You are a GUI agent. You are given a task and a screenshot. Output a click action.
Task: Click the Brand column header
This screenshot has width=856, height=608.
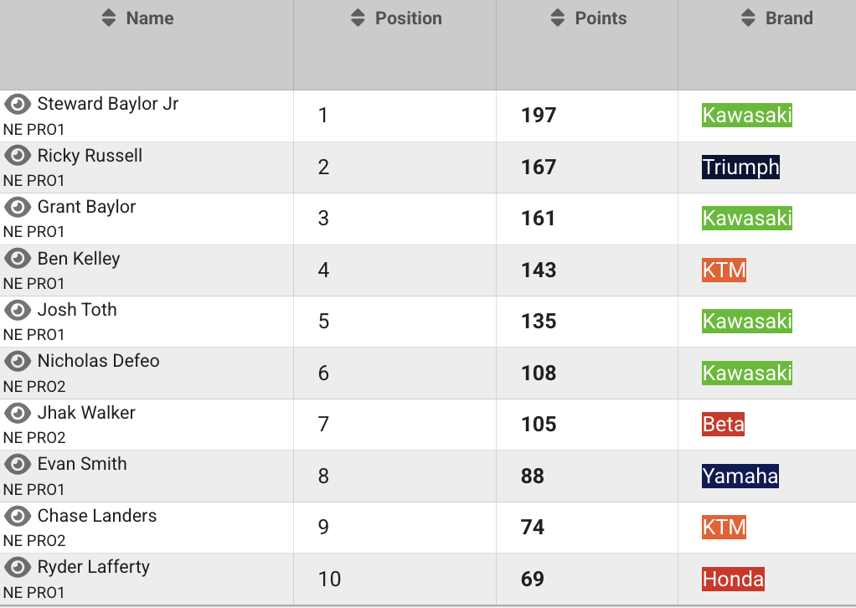click(788, 18)
